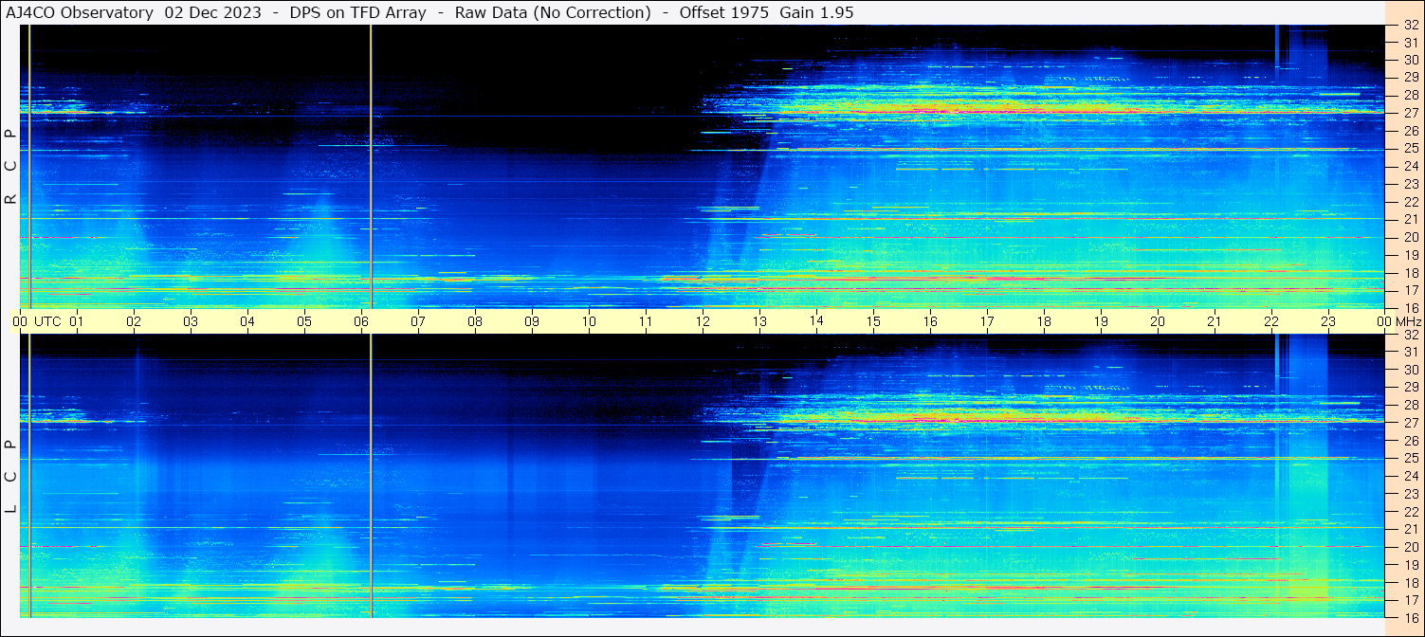Select the 13 hour tick on time axis

point(759,321)
